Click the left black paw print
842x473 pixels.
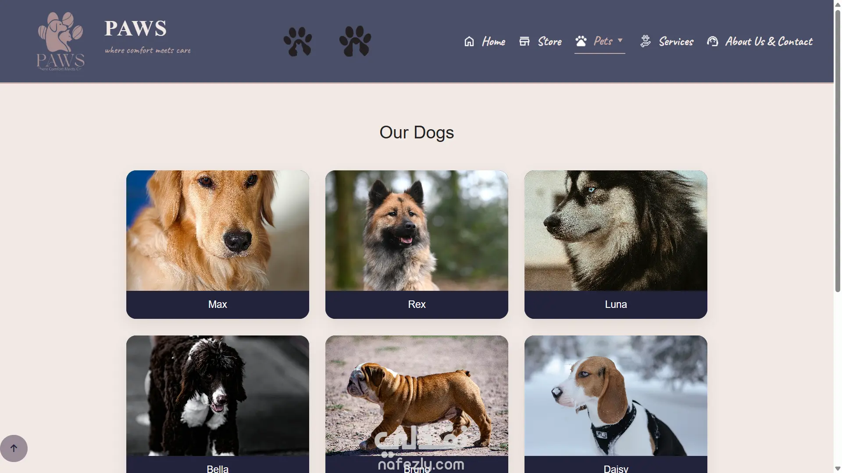coord(298,41)
